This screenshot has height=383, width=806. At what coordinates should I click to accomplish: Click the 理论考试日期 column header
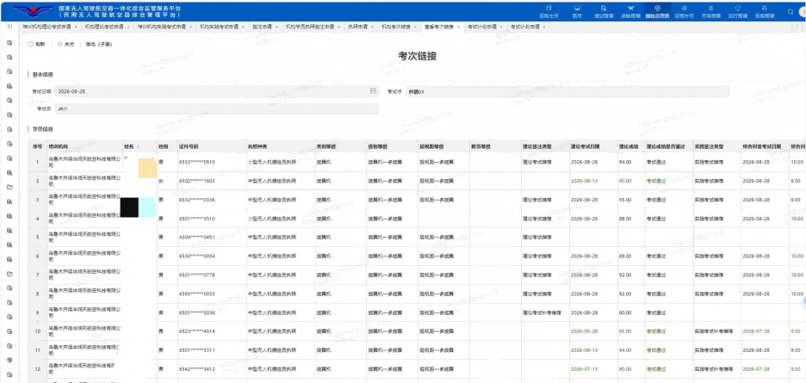click(x=593, y=146)
